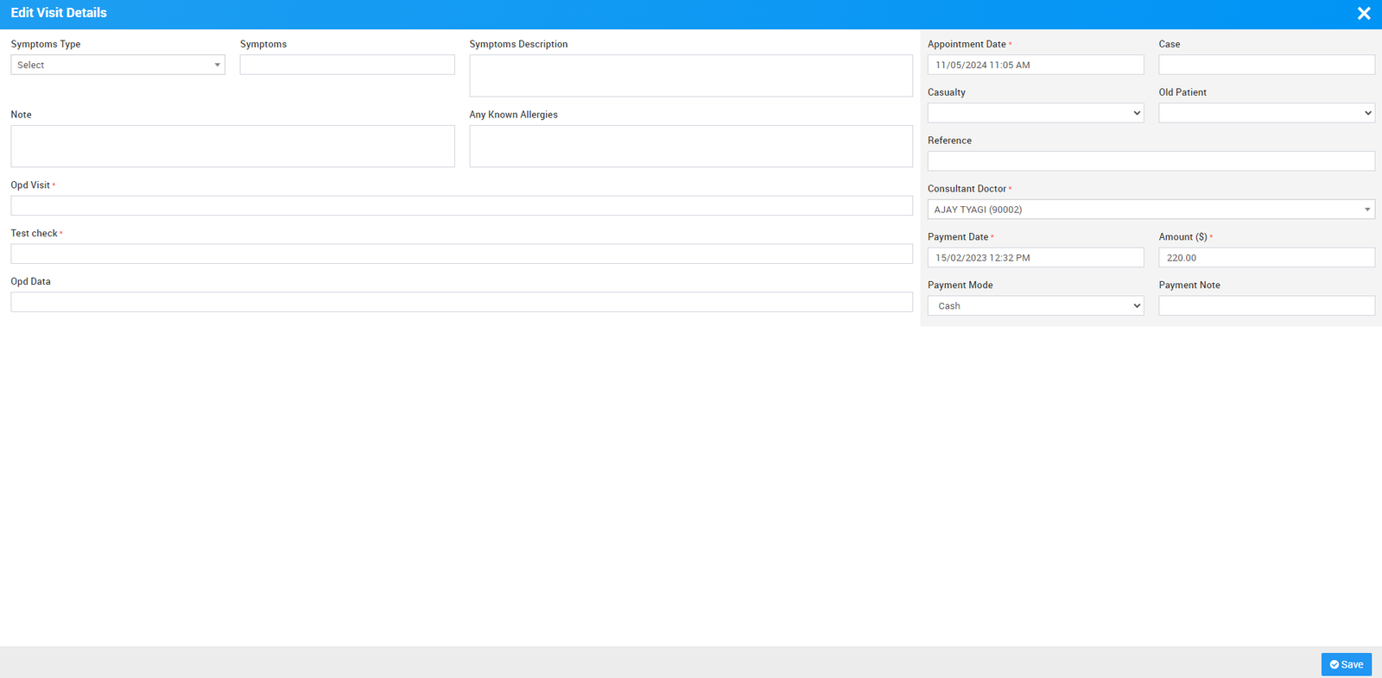The height and width of the screenshot is (678, 1382).
Task: Open the Symptoms Type dropdown
Action: [x=117, y=65]
